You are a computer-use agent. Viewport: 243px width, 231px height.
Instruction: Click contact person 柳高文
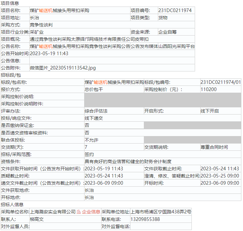coord(37,219)
